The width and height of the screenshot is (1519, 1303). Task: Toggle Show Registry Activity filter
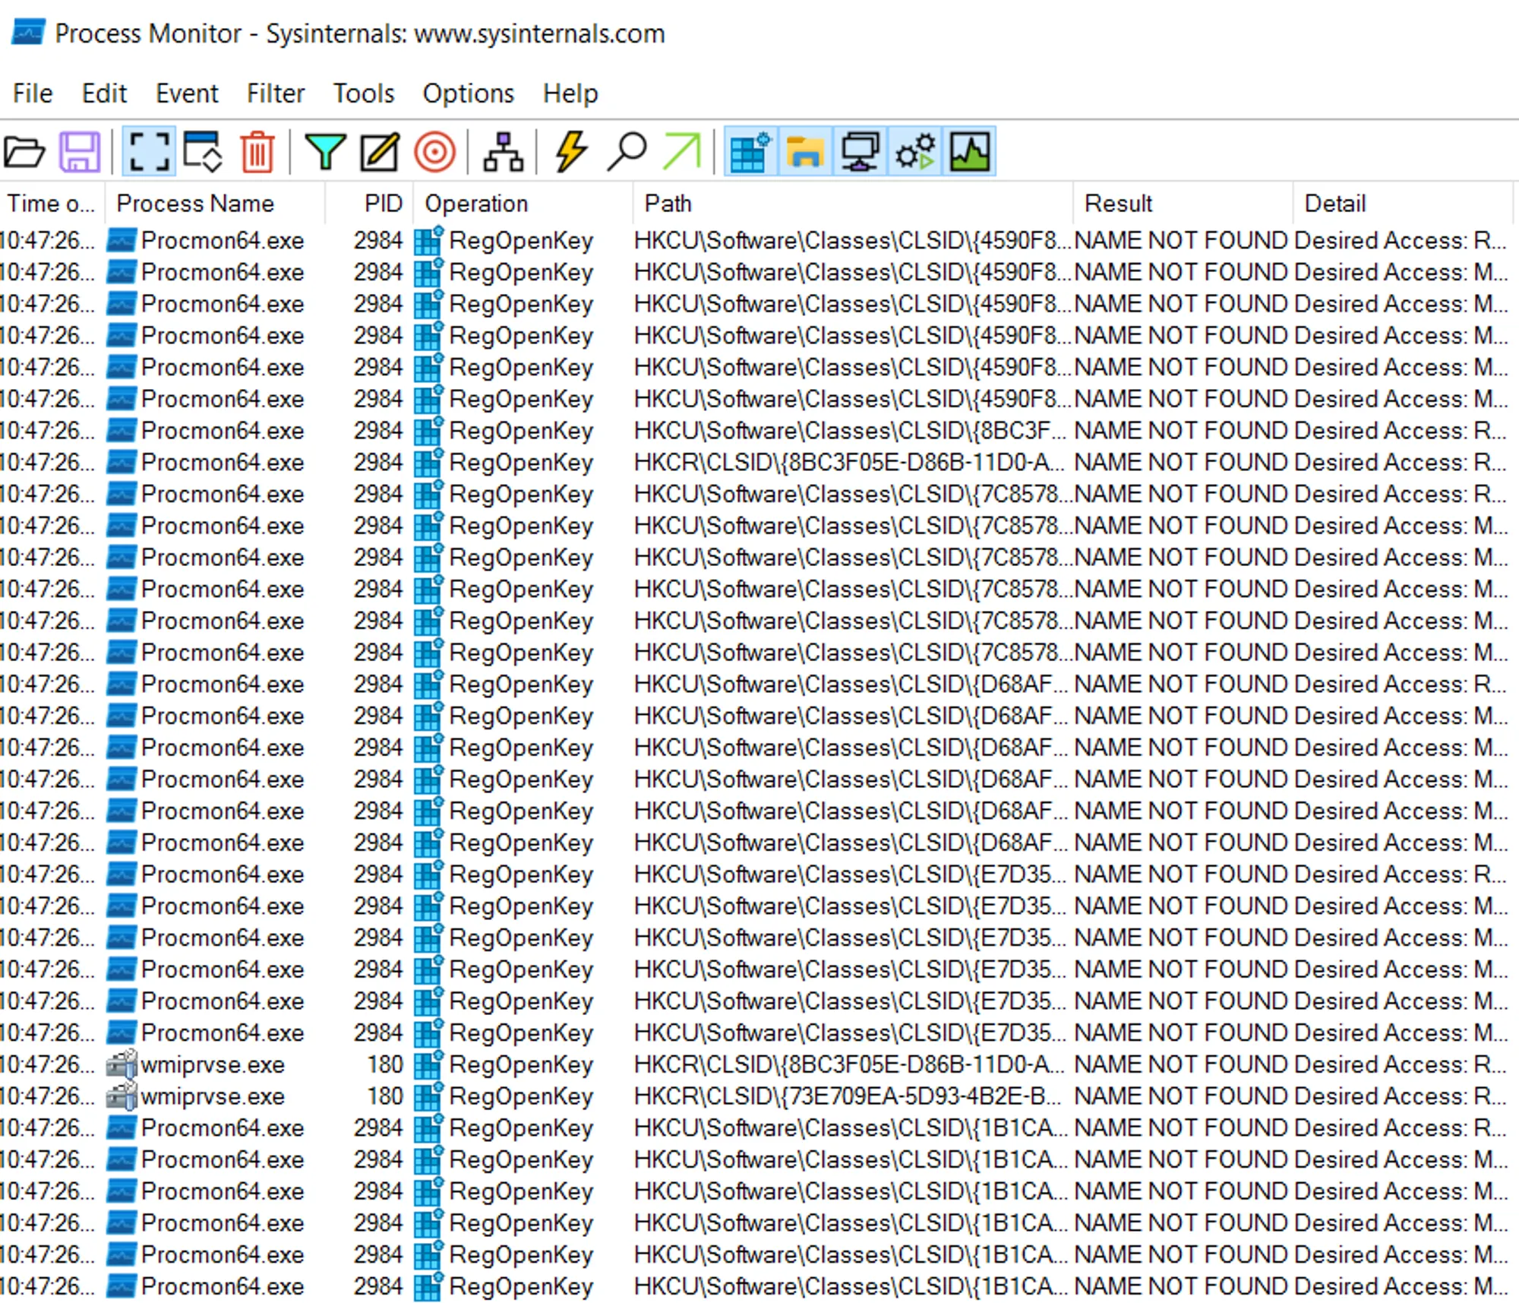click(x=750, y=152)
